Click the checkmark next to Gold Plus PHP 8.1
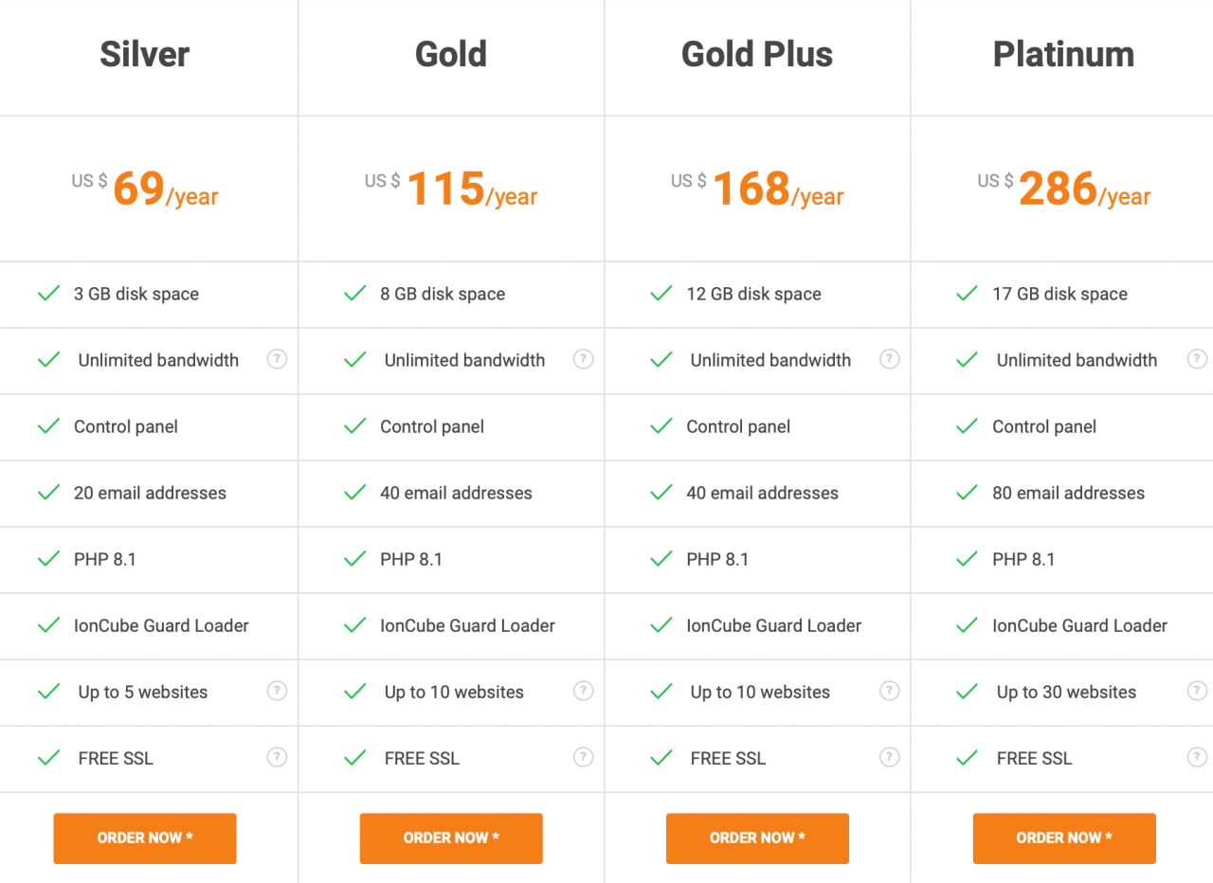This screenshot has width=1213, height=883. point(661,559)
